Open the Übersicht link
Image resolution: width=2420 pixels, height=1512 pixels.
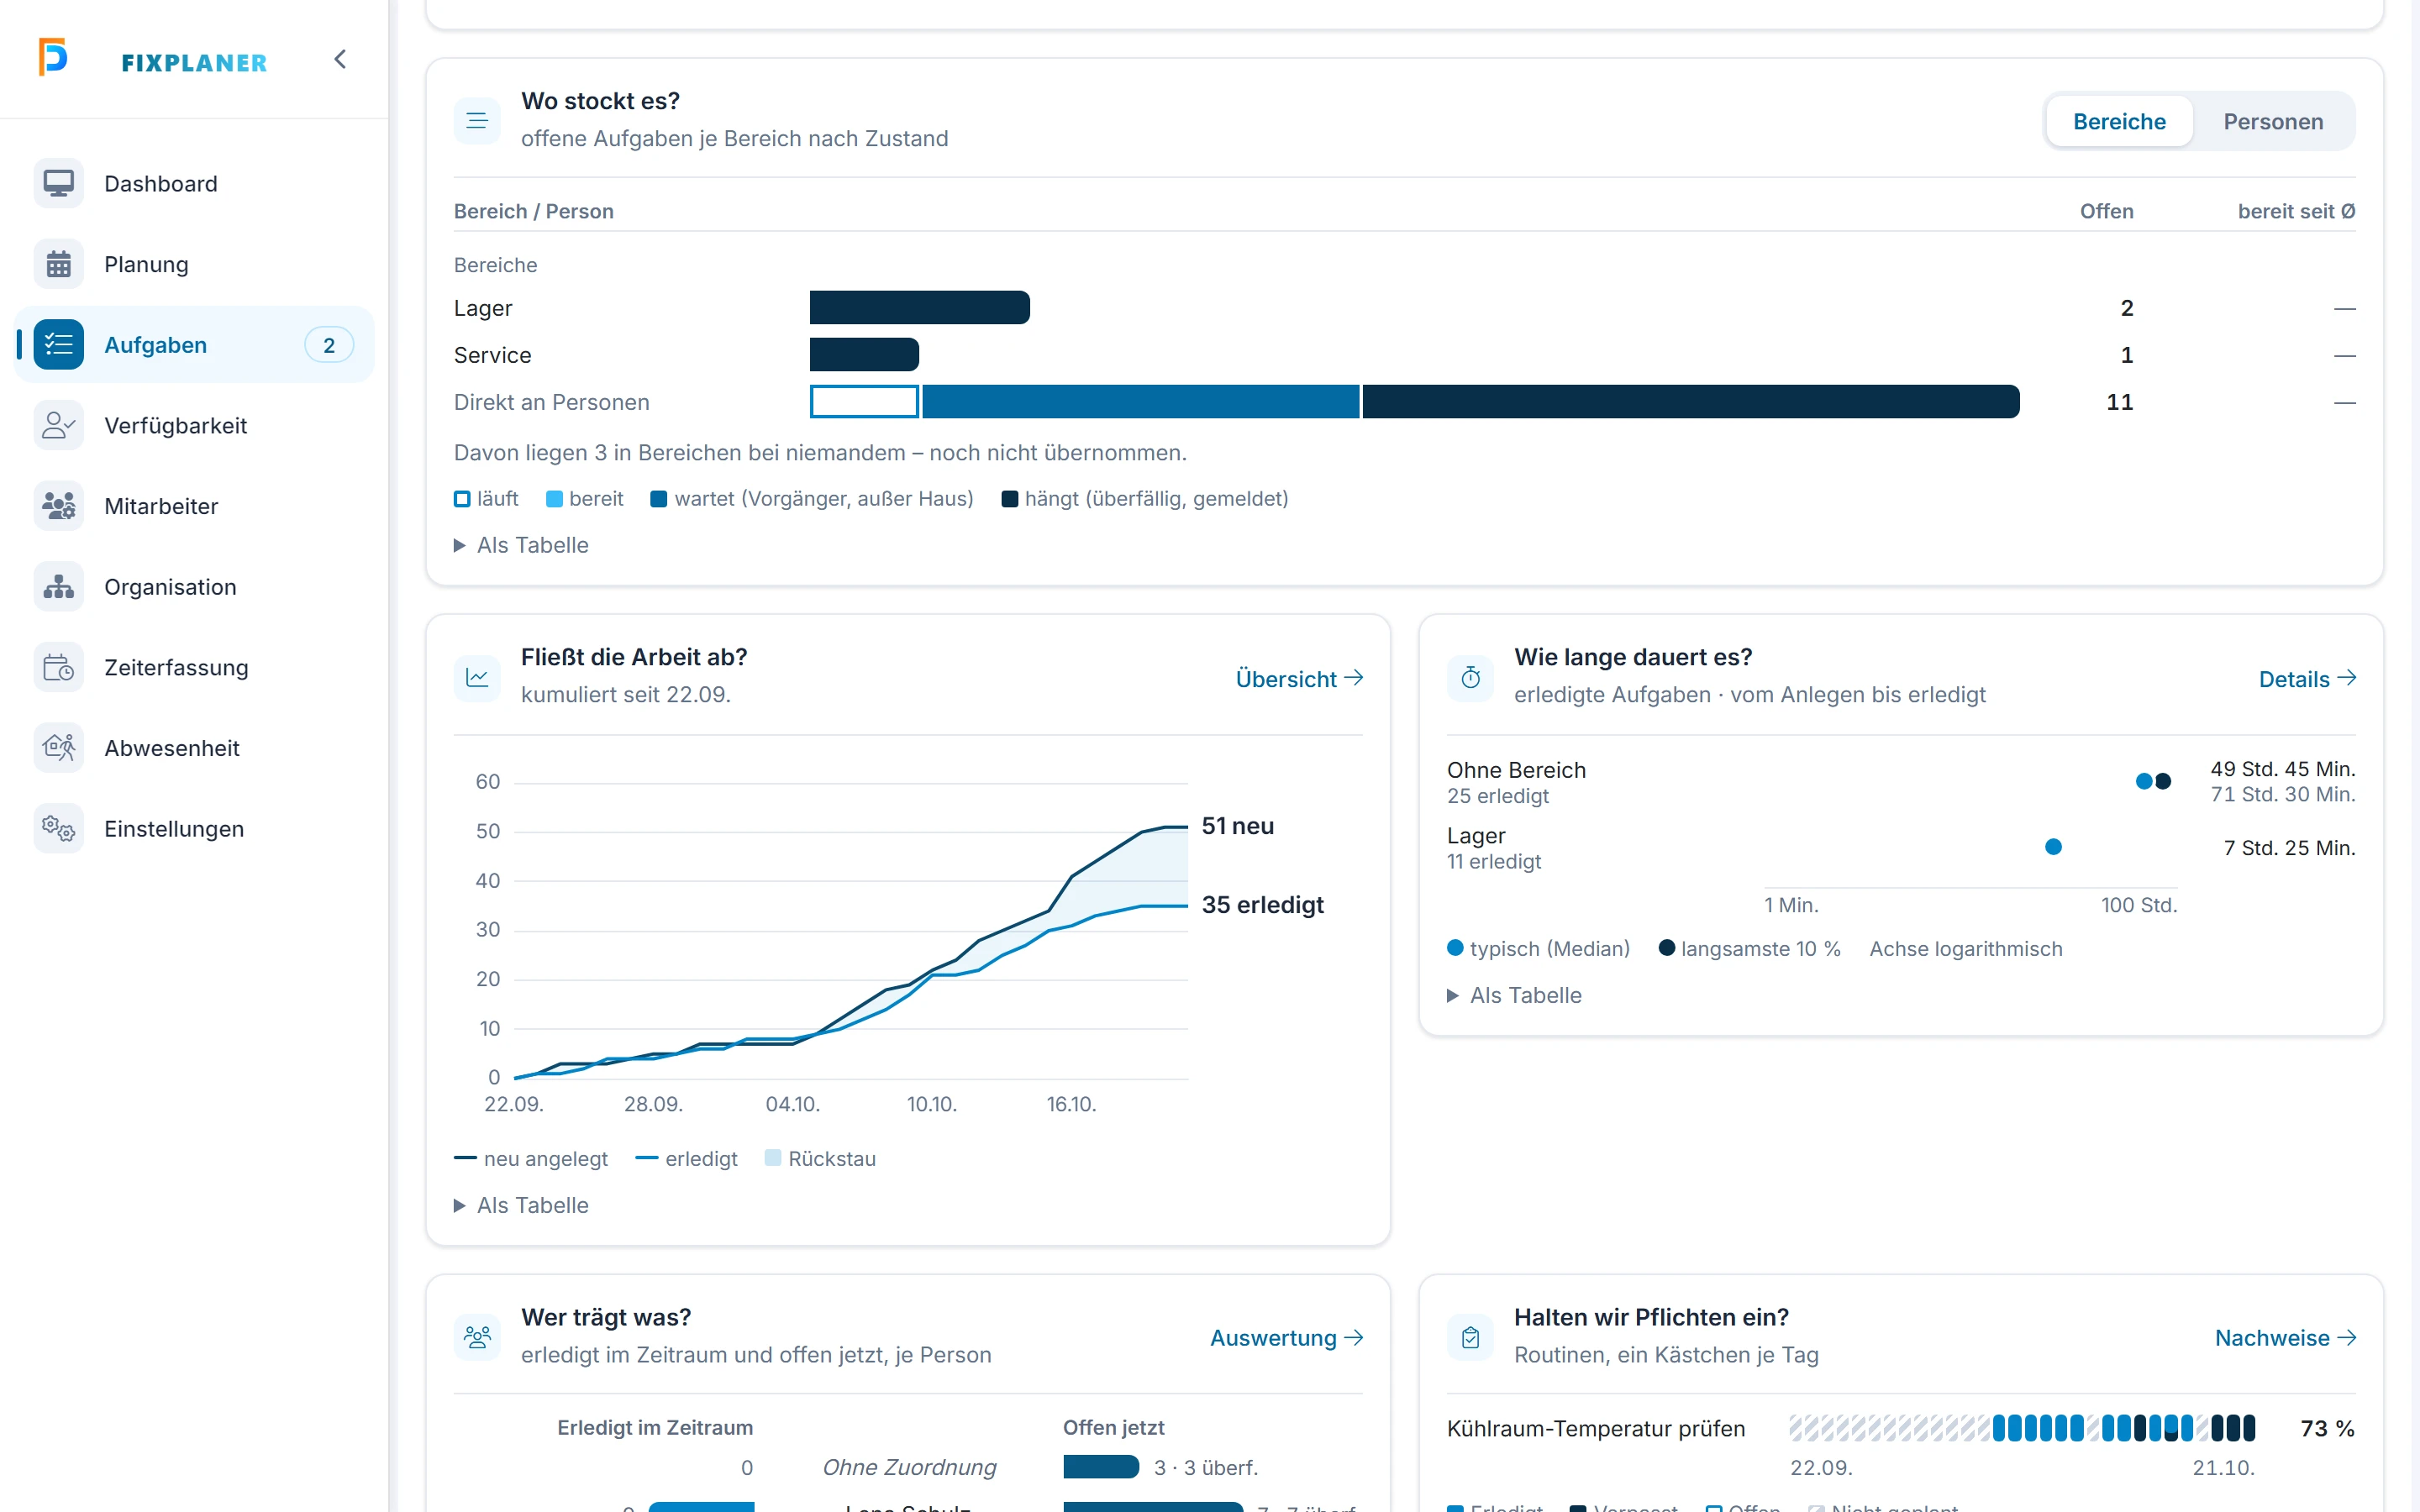pos(1299,678)
